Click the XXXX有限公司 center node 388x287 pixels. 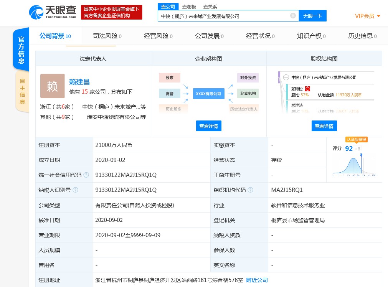tap(209, 94)
